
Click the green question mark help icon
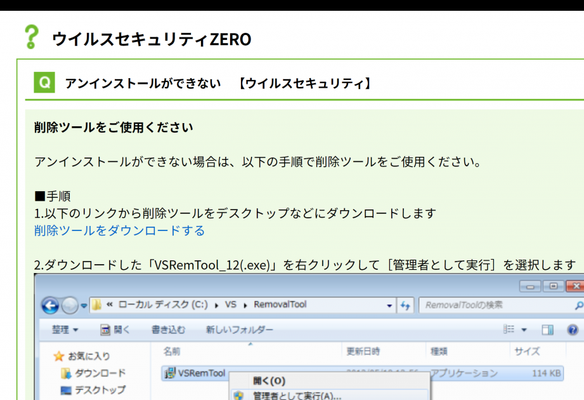(x=30, y=37)
